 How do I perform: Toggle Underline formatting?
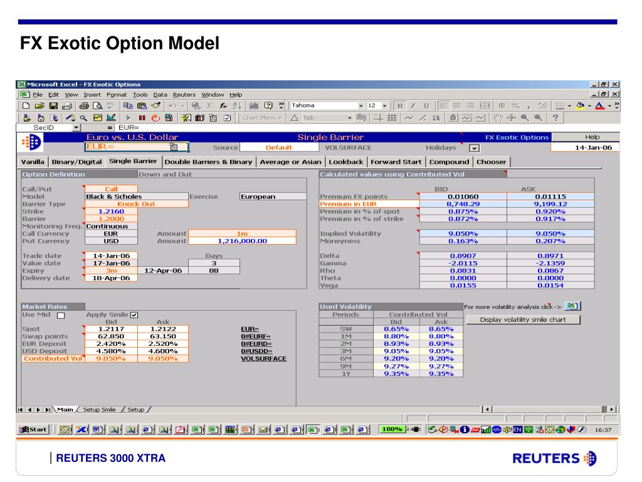click(426, 105)
